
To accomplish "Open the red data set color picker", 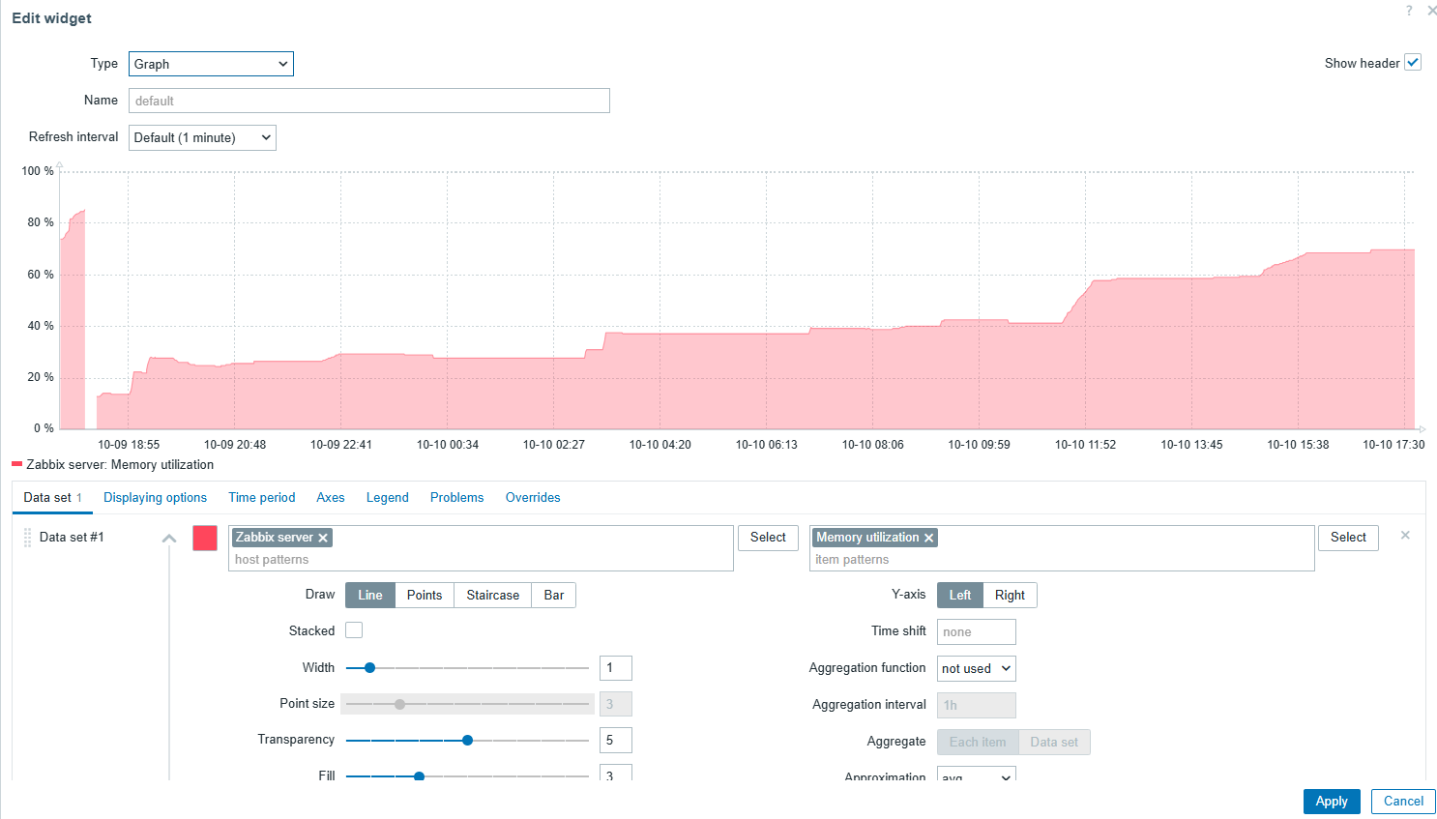I will tap(205, 538).
